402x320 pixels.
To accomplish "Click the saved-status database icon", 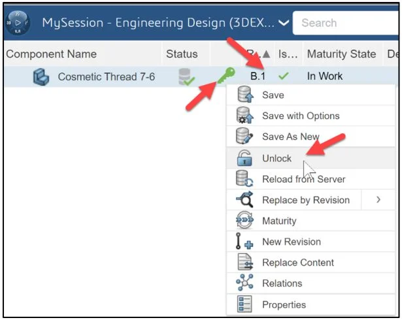I will coord(186,76).
